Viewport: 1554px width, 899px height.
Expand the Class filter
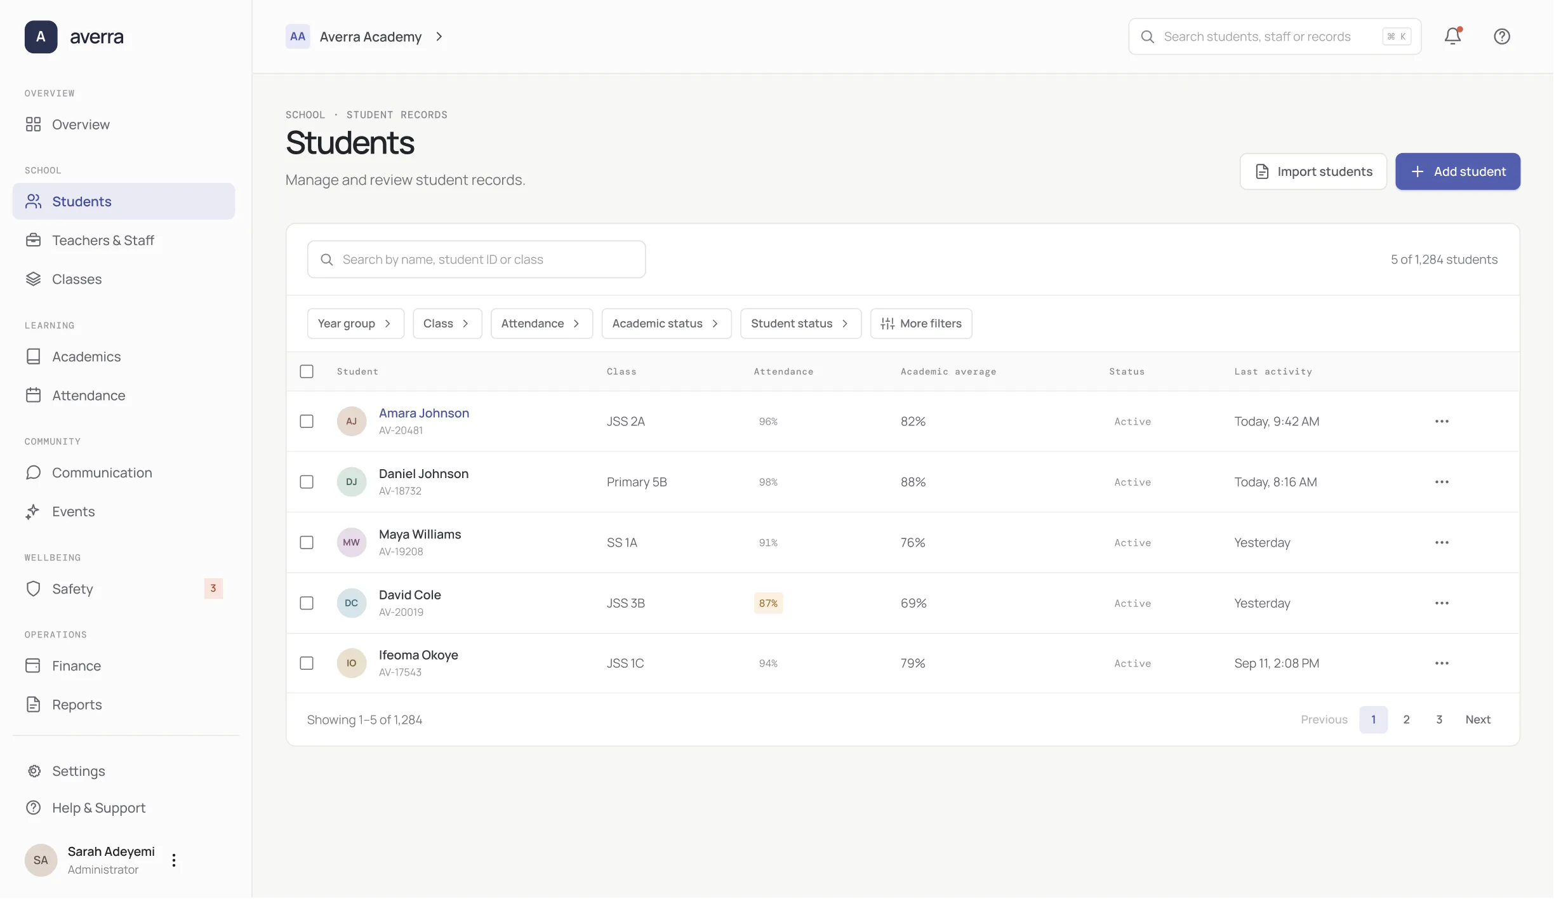(x=447, y=324)
